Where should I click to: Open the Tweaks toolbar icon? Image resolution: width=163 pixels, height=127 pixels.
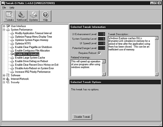tap(10, 16)
